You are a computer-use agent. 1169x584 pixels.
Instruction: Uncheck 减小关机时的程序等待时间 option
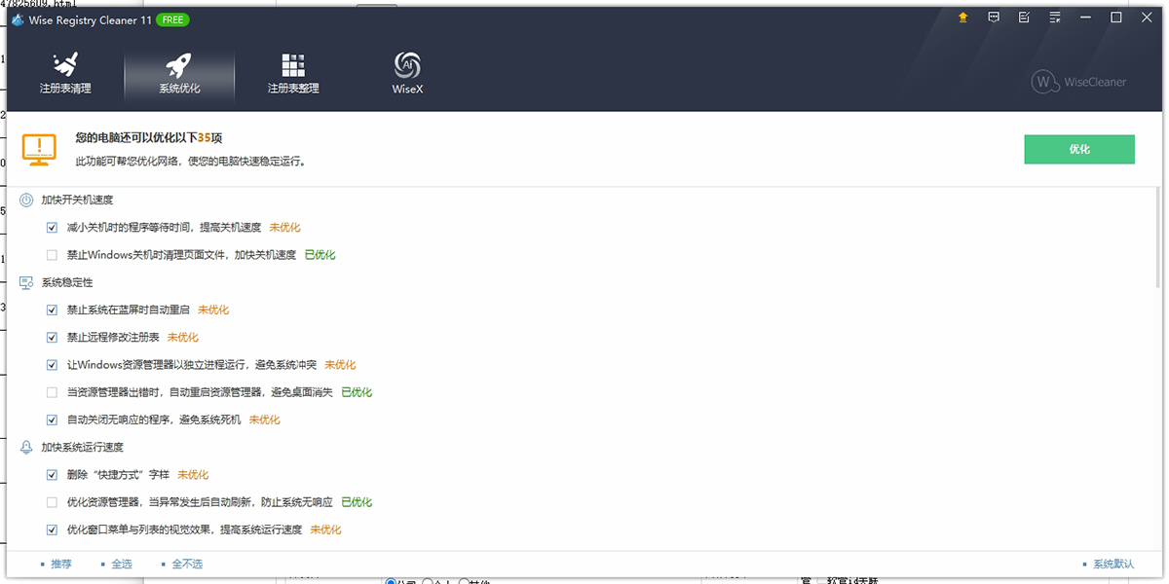[x=53, y=228]
